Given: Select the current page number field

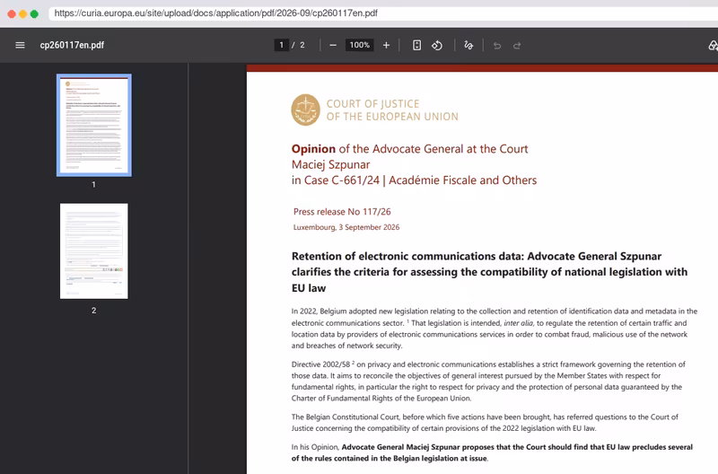Looking at the screenshot, I should (281, 45).
